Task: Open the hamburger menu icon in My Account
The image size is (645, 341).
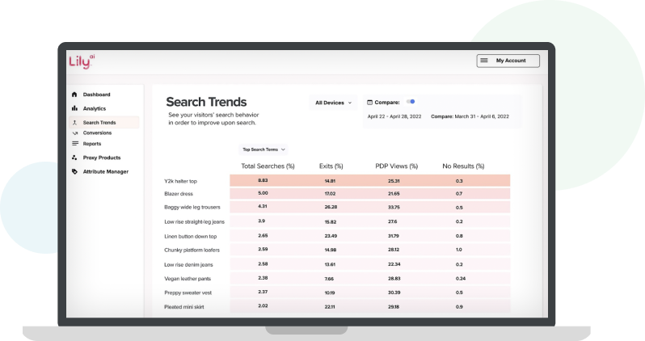Action: click(484, 61)
